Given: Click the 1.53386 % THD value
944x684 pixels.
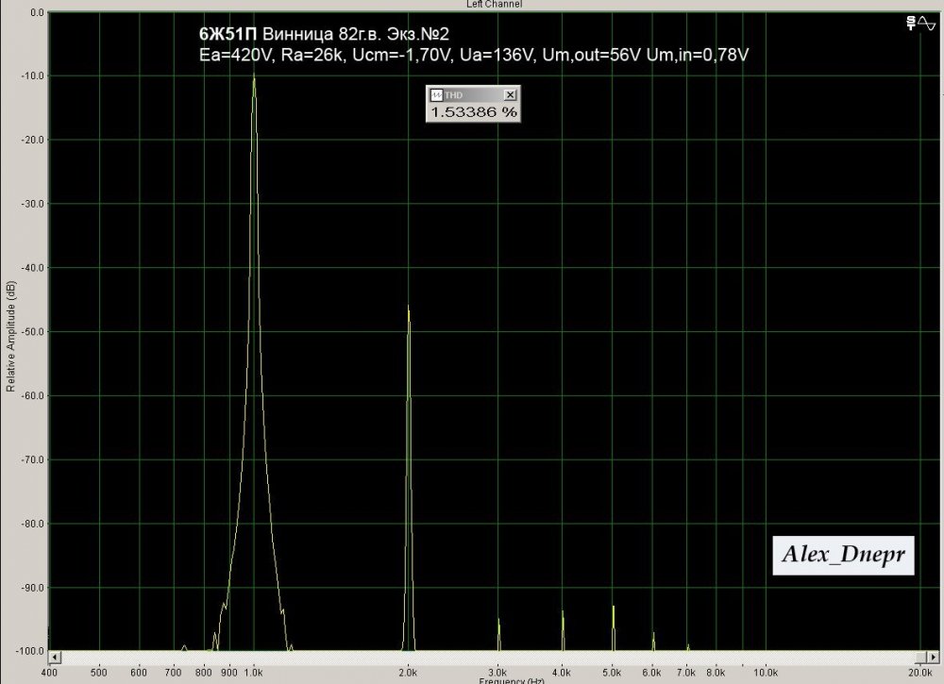Looking at the screenshot, I should (x=474, y=111).
